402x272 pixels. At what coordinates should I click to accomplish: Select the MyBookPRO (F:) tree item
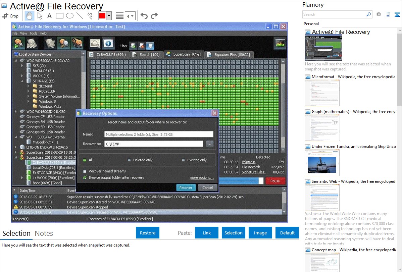pos(45,142)
